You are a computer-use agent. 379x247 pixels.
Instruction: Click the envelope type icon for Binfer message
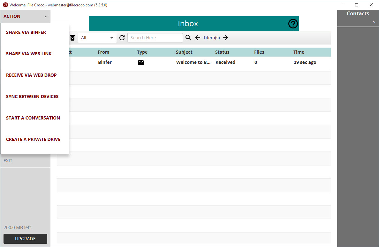click(141, 62)
